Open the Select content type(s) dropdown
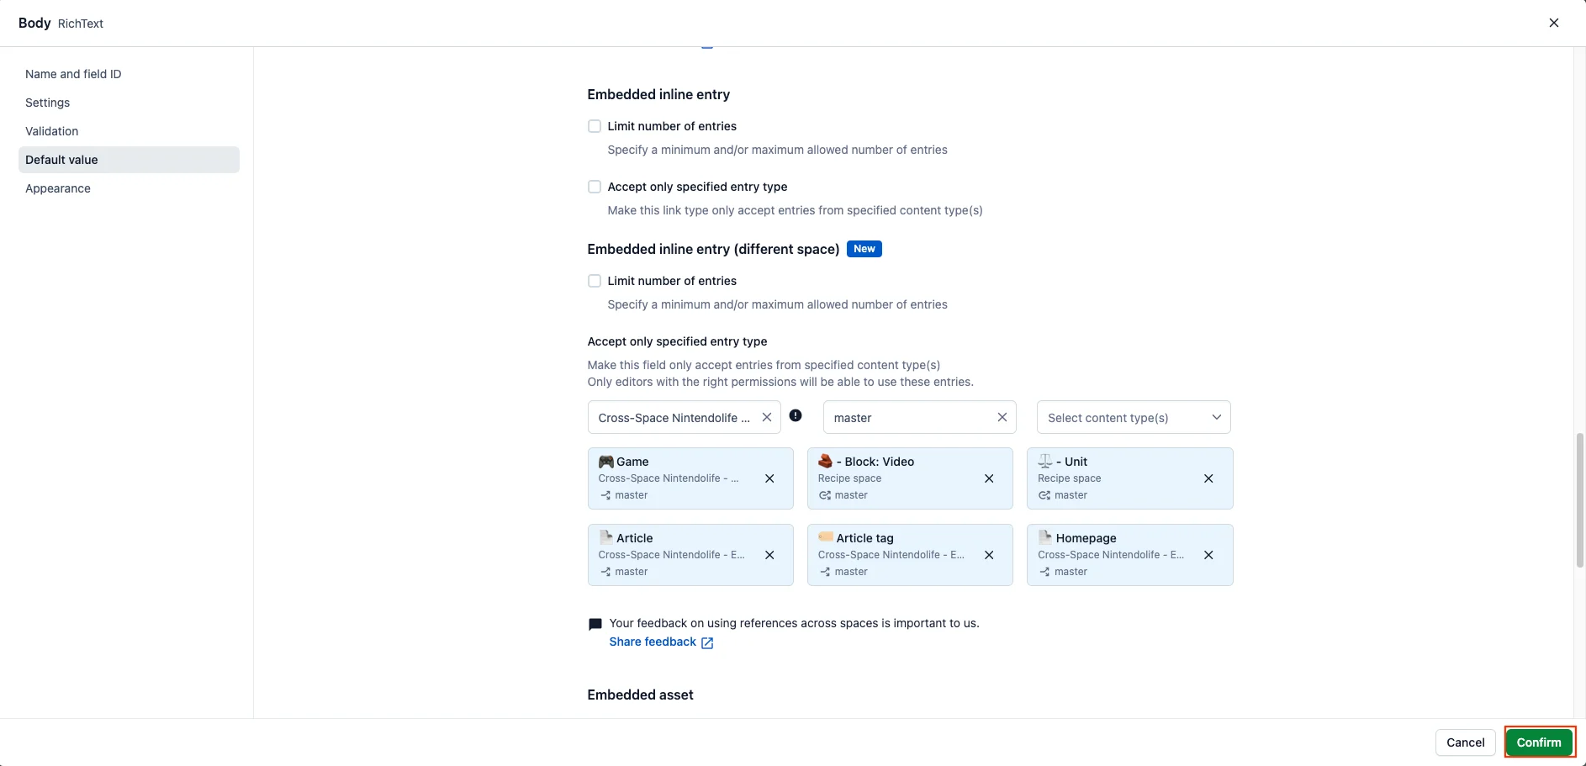1586x766 pixels. [x=1134, y=417]
